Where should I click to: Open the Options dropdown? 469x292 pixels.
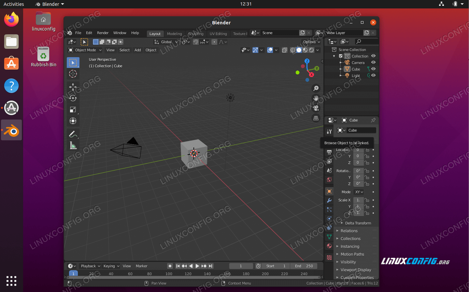tap(312, 42)
